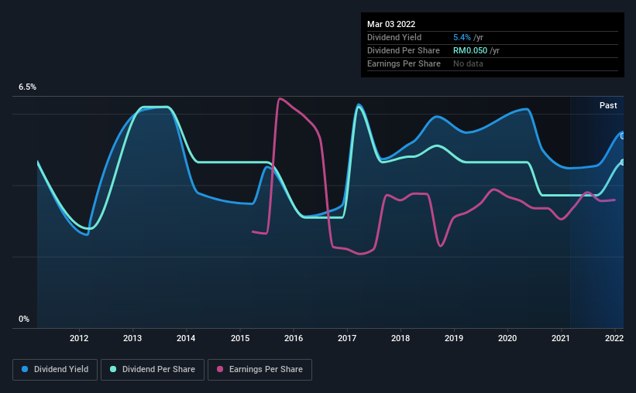Click the 2012 x-axis year label
Viewport: 636px width, 393px height.
(x=79, y=338)
